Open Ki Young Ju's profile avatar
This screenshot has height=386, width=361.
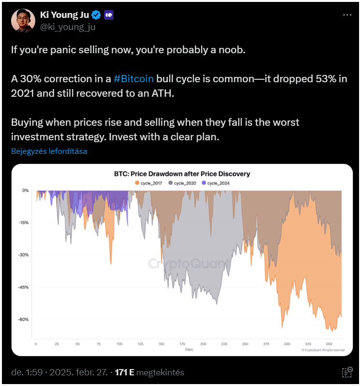click(x=23, y=21)
